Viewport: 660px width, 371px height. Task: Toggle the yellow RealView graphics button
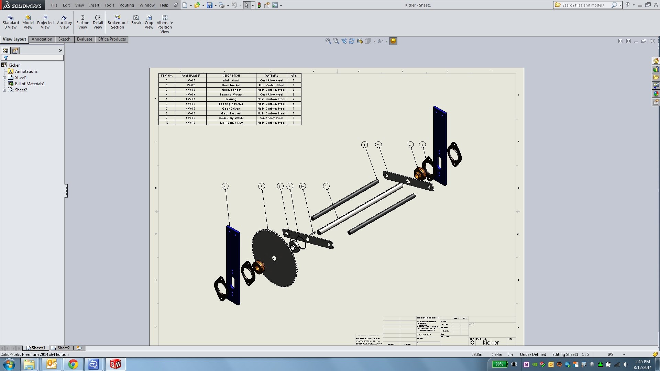point(393,41)
